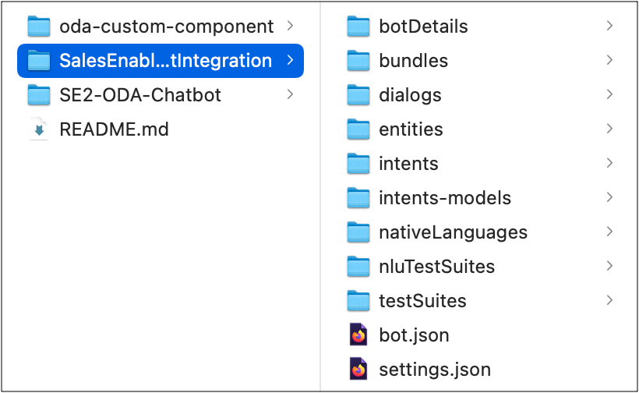Screen dimensions: 639x393
Task: Click the oda-custom-component folder icon
Action: click(38, 27)
